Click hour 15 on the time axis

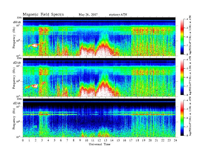point(118,140)
